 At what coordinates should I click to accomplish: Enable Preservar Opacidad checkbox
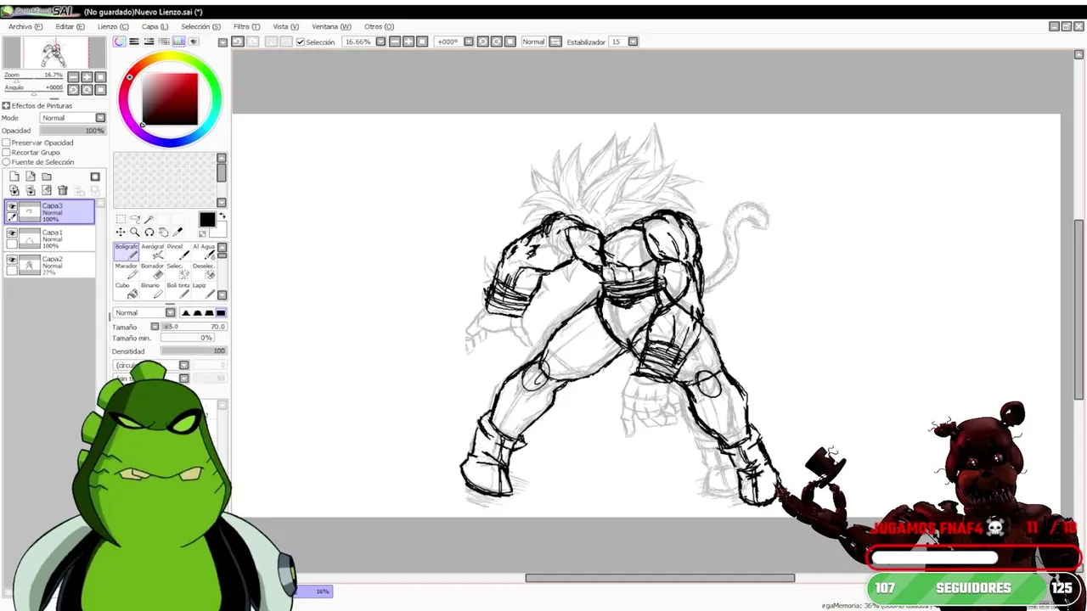pyautogui.click(x=6, y=143)
